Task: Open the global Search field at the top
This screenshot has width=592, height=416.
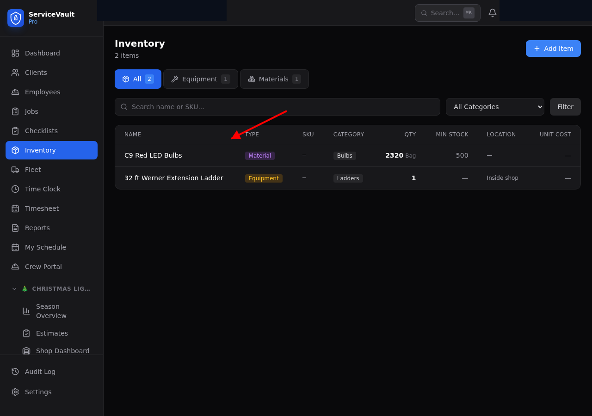Action: coord(447,12)
